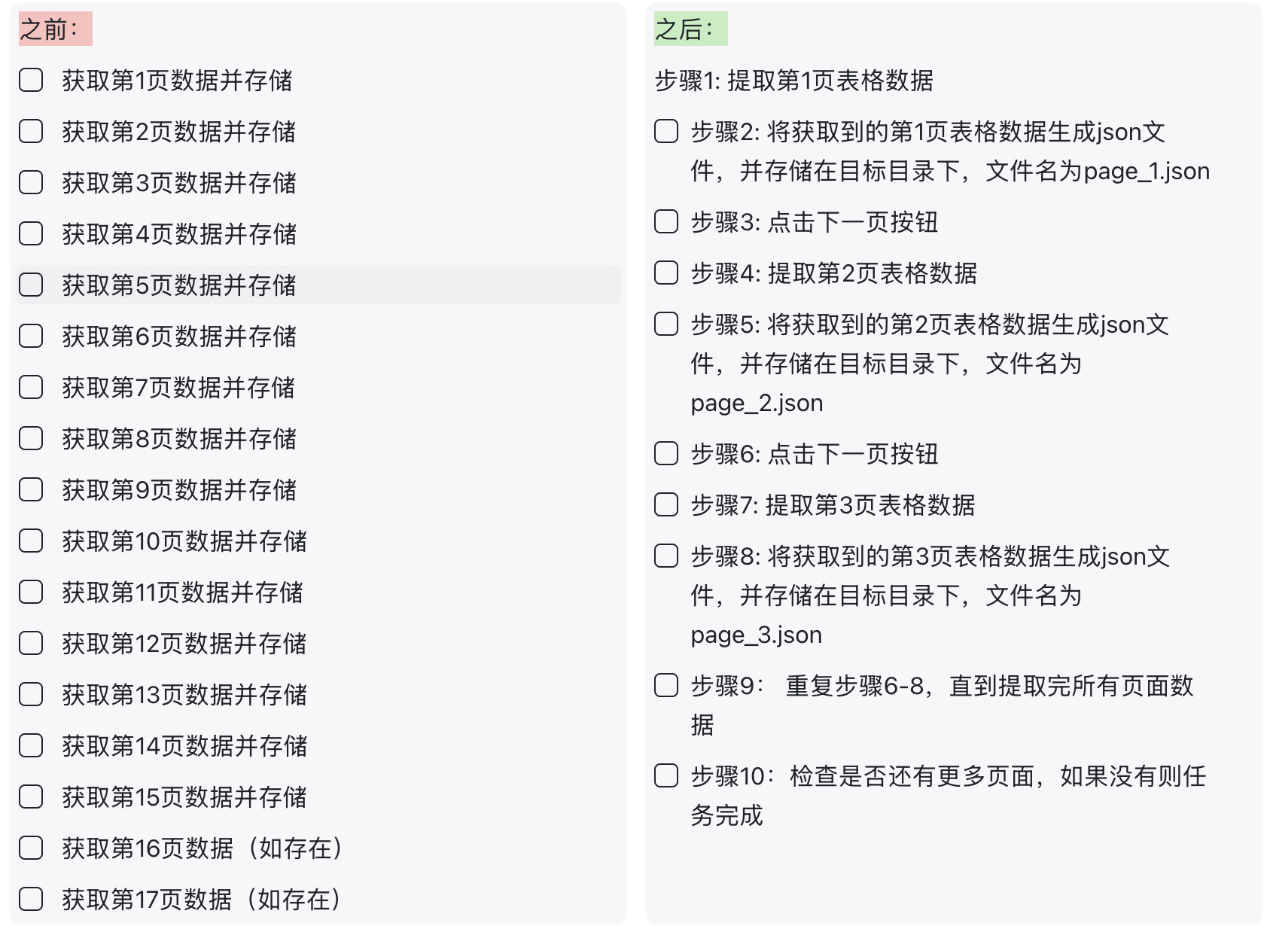Click the page_3.json text line

[x=757, y=635]
